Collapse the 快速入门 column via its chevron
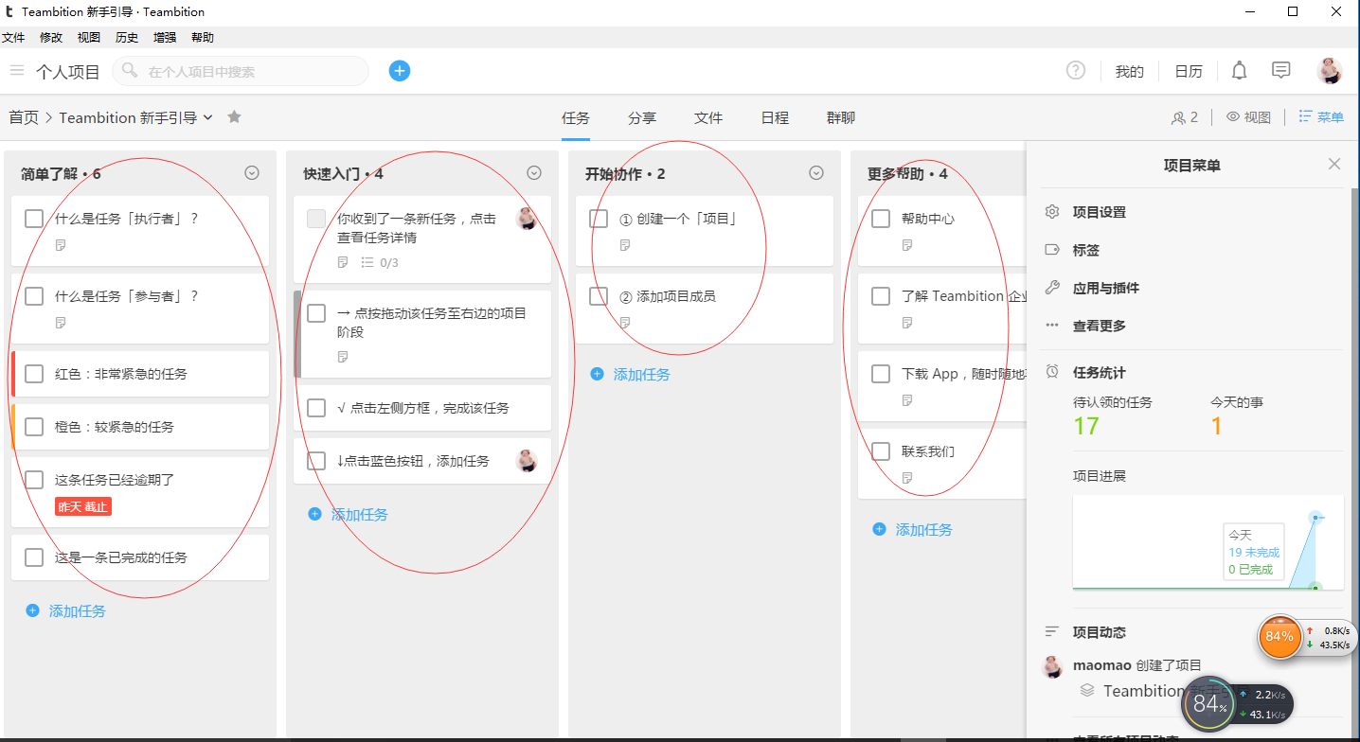Screen dimensions: 1360x742 point(533,172)
